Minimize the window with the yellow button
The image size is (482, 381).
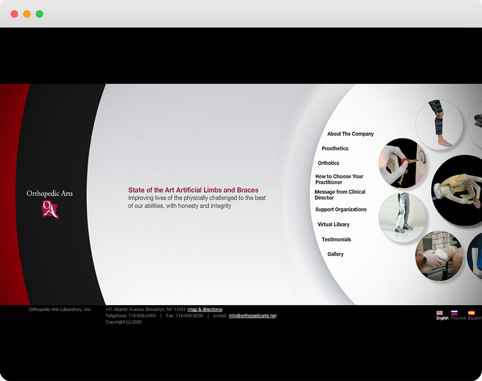(27, 14)
